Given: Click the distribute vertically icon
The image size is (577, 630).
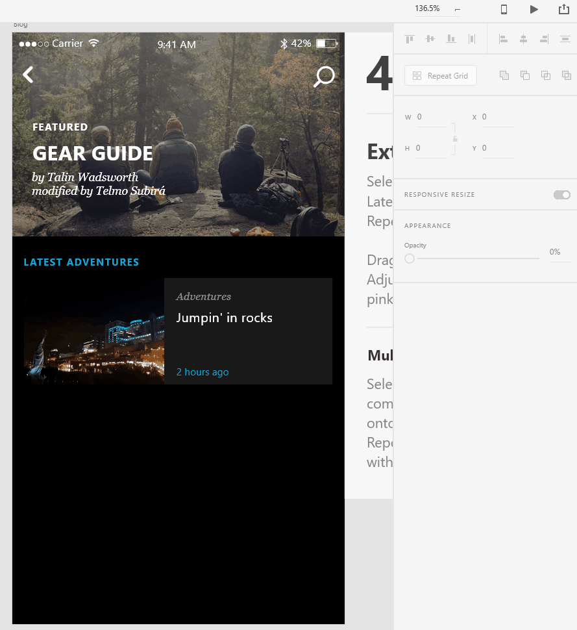Looking at the screenshot, I should [565, 39].
